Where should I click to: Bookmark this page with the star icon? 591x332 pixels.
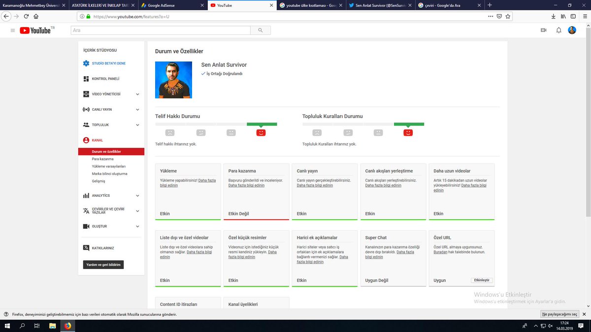pos(508,16)
